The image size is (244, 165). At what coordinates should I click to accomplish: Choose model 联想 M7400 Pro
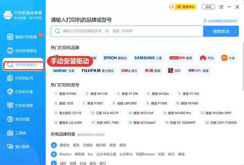coord(177,113)
